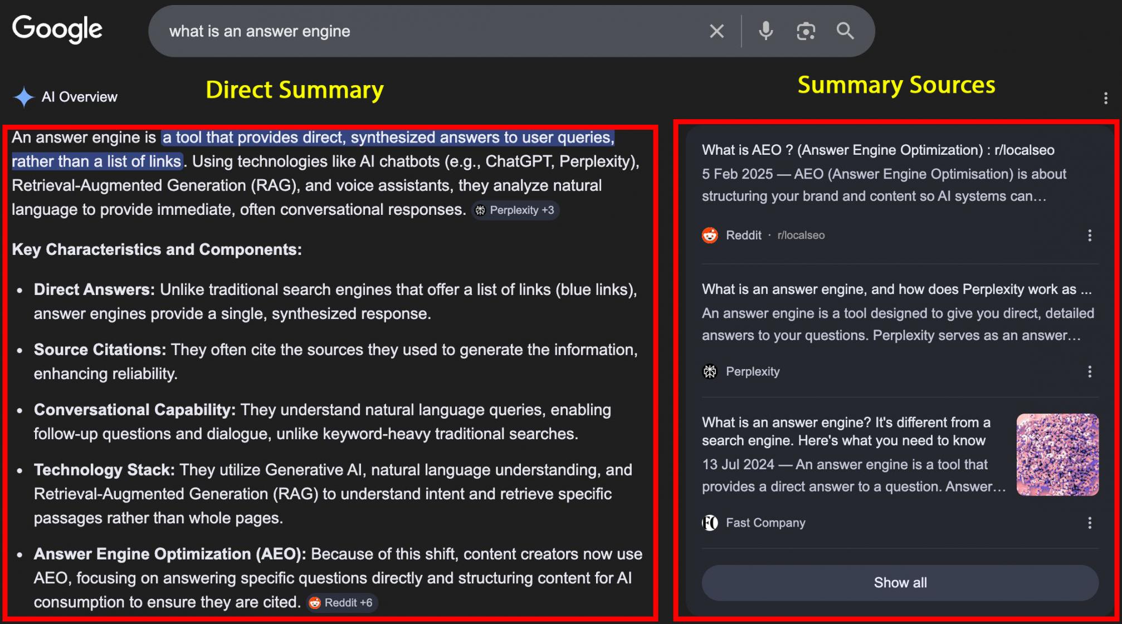Open the Perplexity +3 citation chip

coord(515,210)
